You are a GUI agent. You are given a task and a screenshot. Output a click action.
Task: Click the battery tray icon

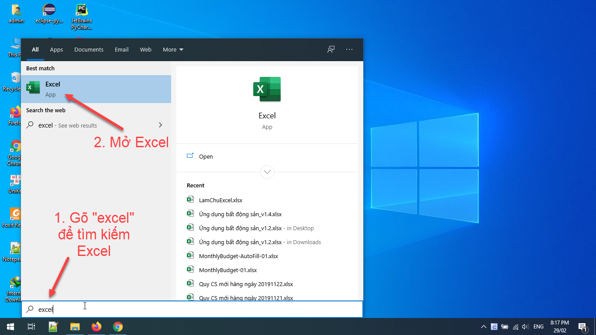pyautogui.click(x=505, y=326)
